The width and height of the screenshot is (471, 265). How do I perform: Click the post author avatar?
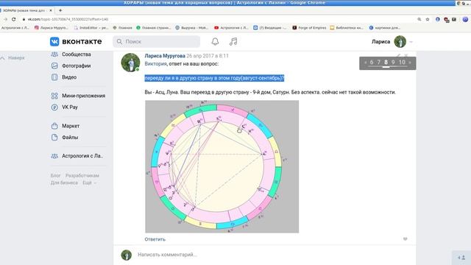tap(130, 63)
